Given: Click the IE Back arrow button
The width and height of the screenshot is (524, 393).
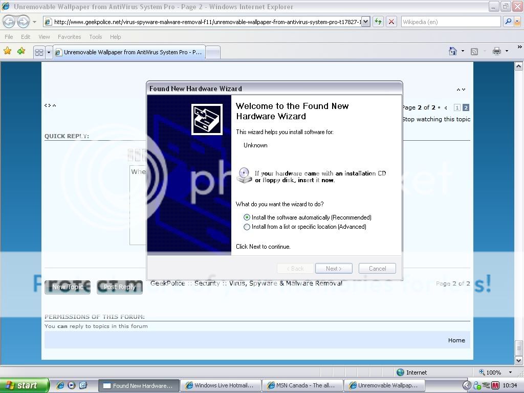Looking at the screenshot, I should pos(9,21).
